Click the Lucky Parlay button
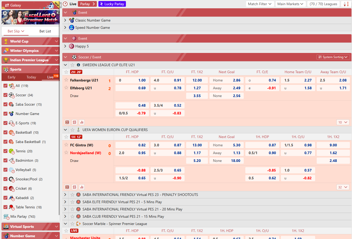Image resolution: width=352 pixels, height=239 pixels. (112, 4)
